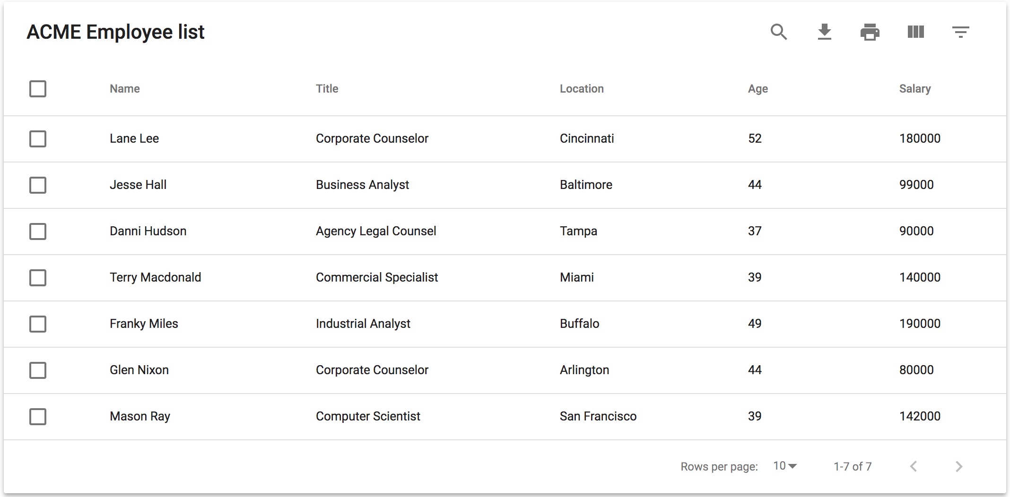Viewport: 1010px width, 497px height.
Task: Expand the rows per page dropdown
Action: [x=784, y=466]
